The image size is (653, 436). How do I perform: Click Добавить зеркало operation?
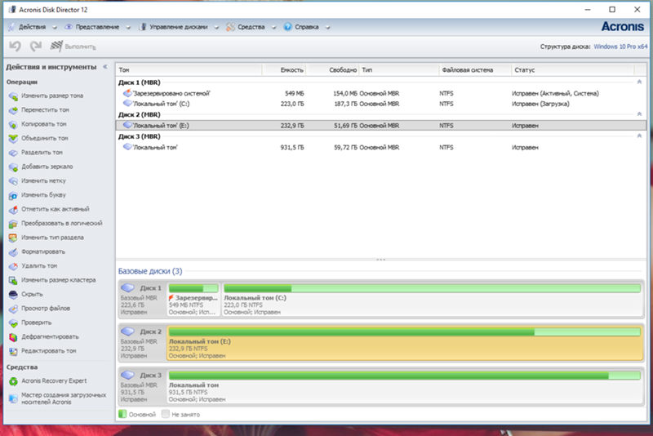tap(41, 167)
